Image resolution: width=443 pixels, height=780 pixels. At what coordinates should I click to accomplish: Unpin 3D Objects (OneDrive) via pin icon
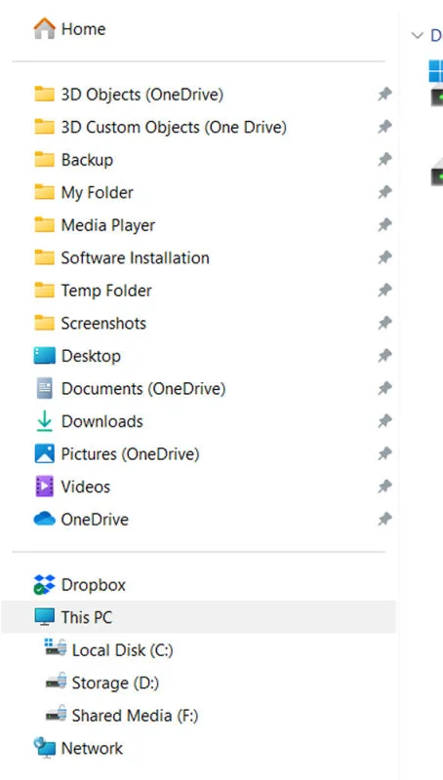384,94
